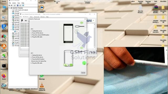
Task: Open Device Manager's View menu
Action: [x=19, y=3]
